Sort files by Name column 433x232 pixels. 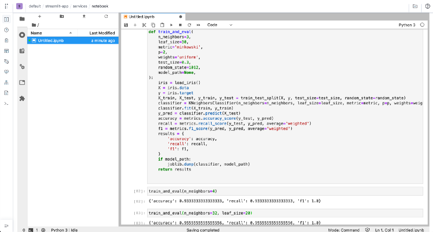point(52,33)
